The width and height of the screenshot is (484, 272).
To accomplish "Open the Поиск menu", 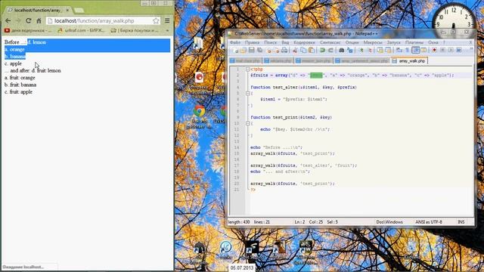I will [x=271, y=42].
